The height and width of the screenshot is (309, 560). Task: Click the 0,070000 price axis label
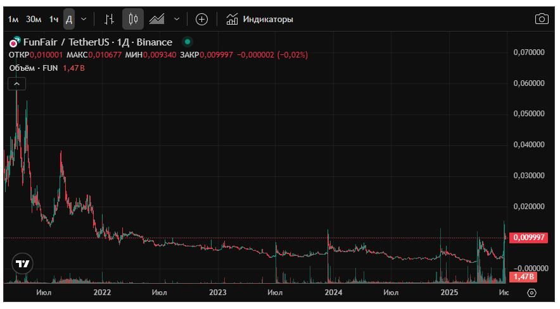click(529, 52)
